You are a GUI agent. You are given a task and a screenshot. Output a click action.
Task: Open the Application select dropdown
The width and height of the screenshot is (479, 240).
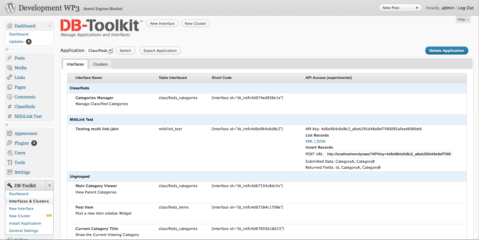[100, 51]
